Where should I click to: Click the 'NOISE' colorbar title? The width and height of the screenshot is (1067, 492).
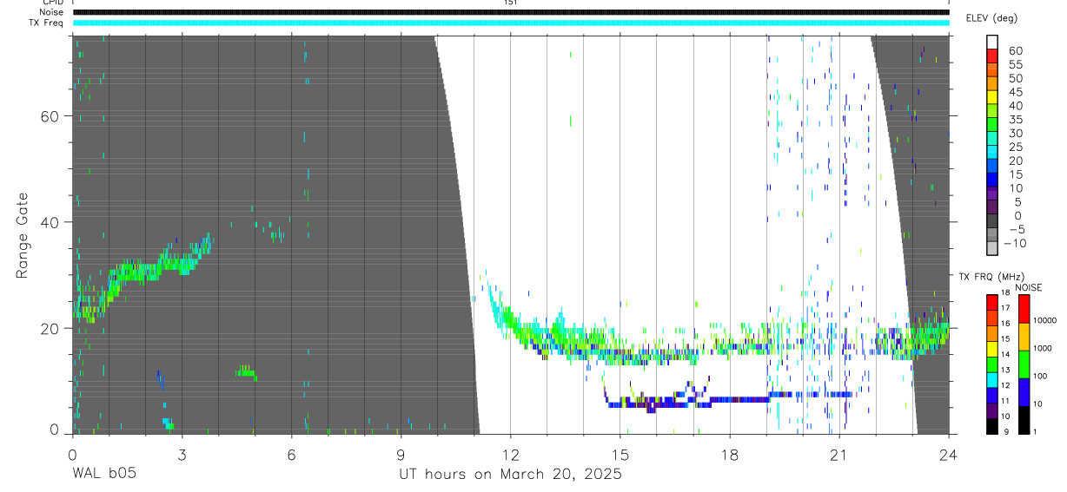pyautogui.click(x=1028, y=287)
